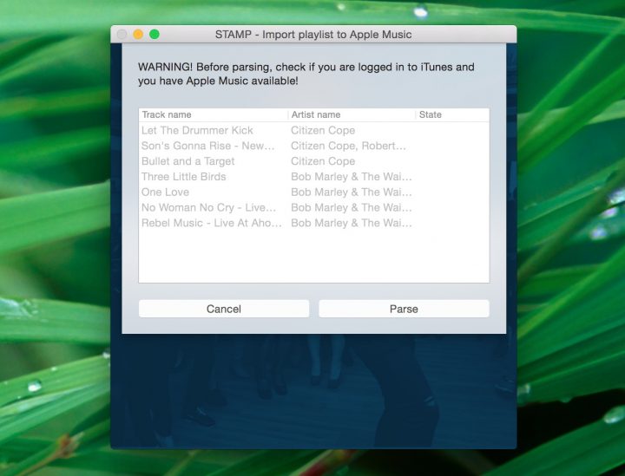Screen dimensions: 625x476
Task: Click Bob Marley artist cell for One Love
Action: point(352,192)
